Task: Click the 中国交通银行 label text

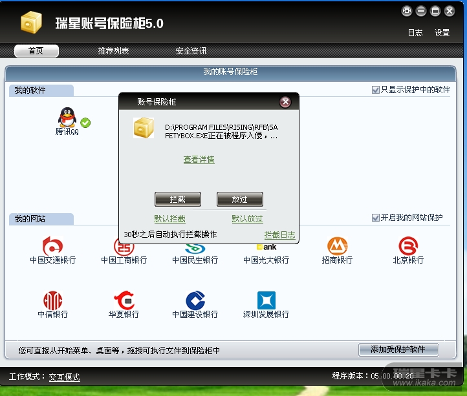Action: pos(53,260)
